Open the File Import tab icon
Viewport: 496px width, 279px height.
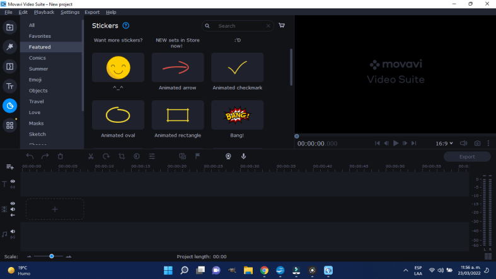point(10,27)
